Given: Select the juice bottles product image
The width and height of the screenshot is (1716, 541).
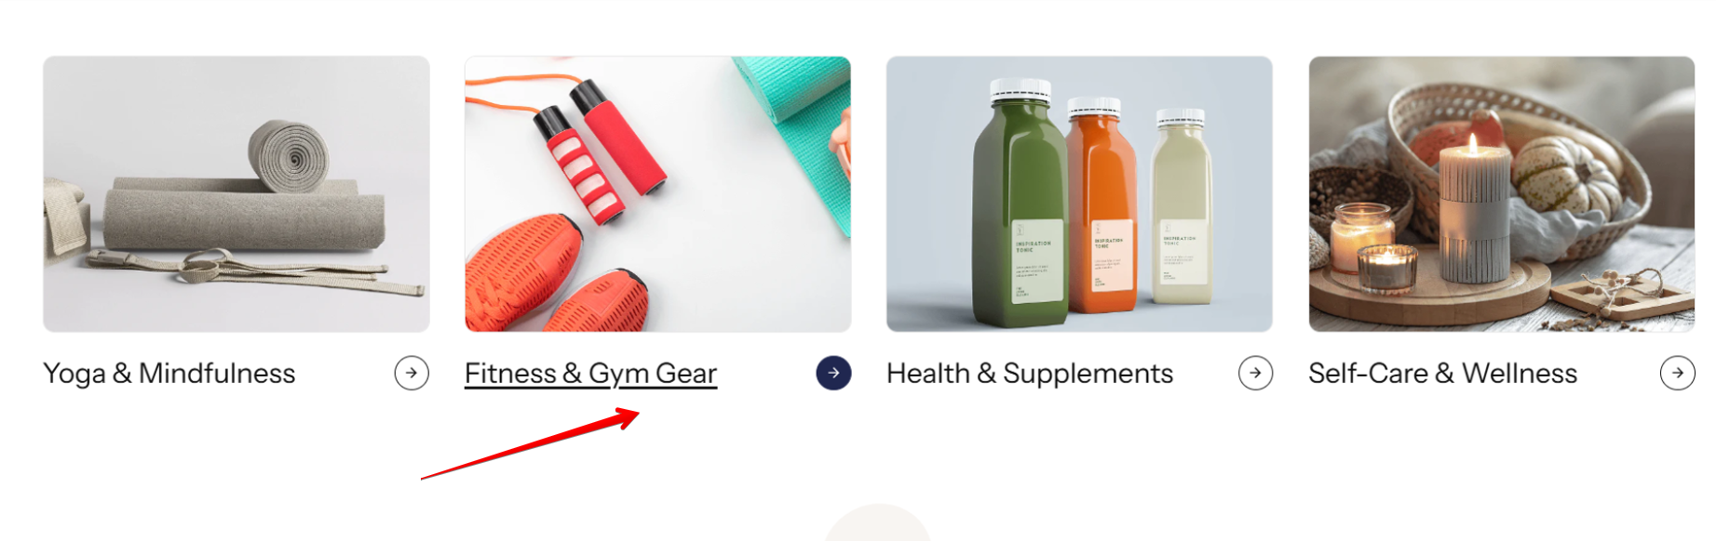Looking at the screenshot, I should [x=1079, y=194].
